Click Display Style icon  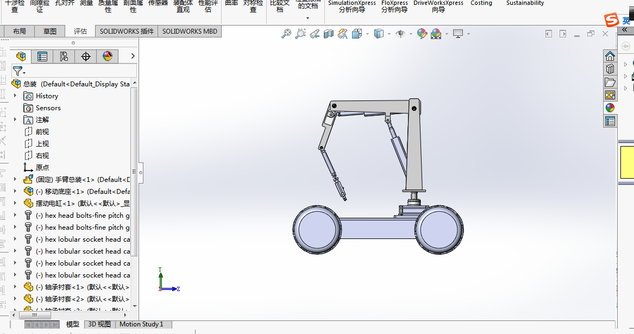(x=379, y=34)
